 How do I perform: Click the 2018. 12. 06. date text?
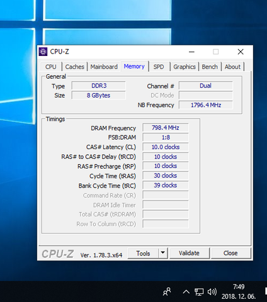coord(239,296)
